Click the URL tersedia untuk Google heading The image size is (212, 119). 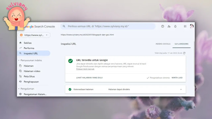[92, 60]
